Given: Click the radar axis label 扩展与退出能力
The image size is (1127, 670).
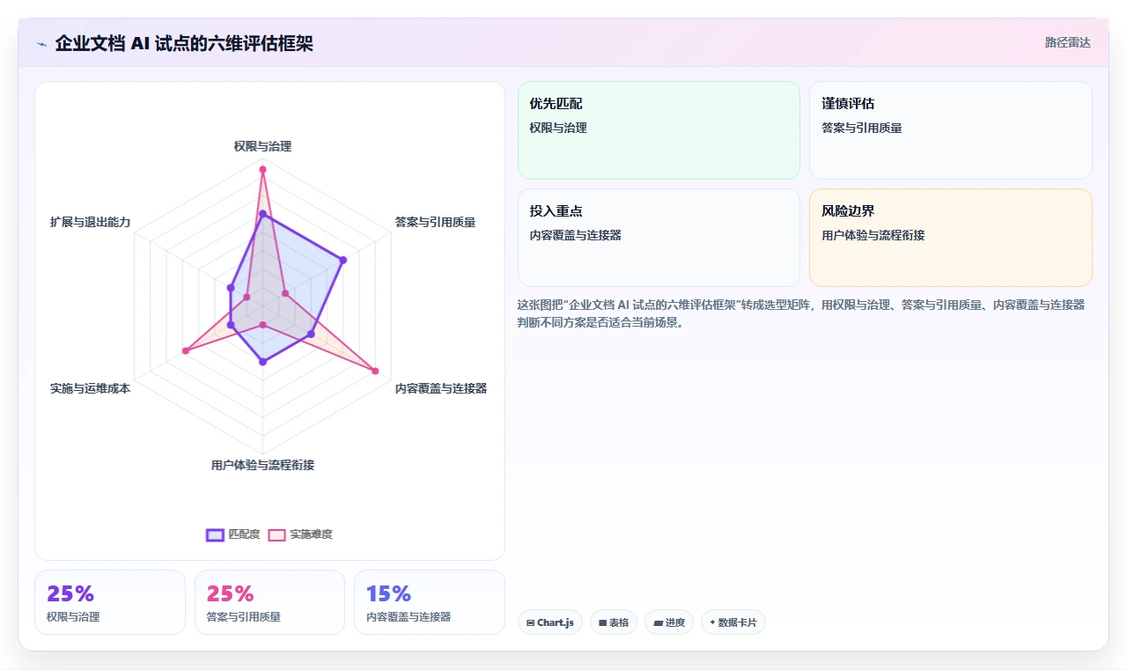Looking at the screenshot, I should pyautogui.click(x=90, y=222).
